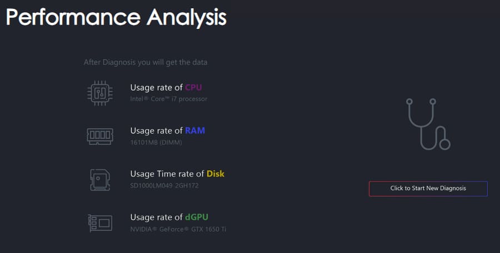The height and width of the screenshot is (253, 500).
Task: Click the stethoscope diagnosis icon
Action: pos(428,124)
